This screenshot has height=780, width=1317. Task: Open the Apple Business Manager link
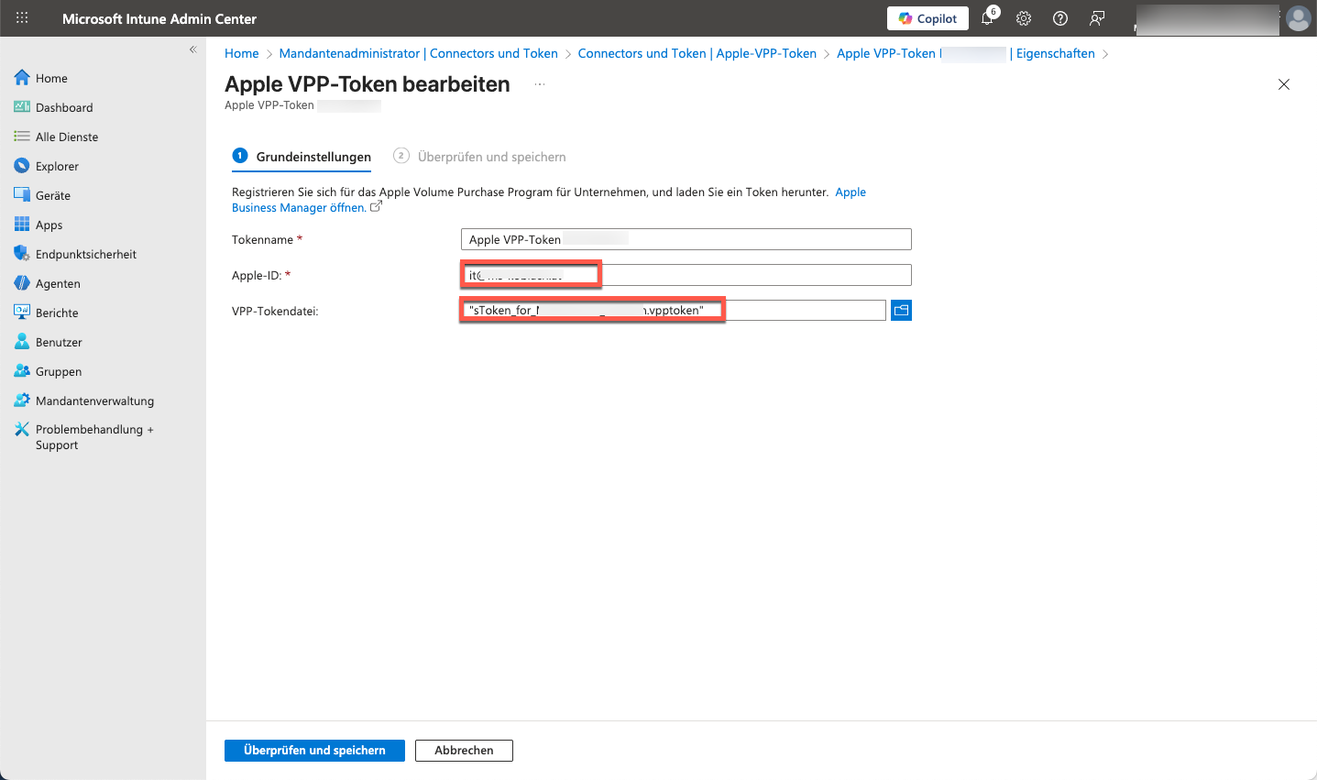point(299,208)
